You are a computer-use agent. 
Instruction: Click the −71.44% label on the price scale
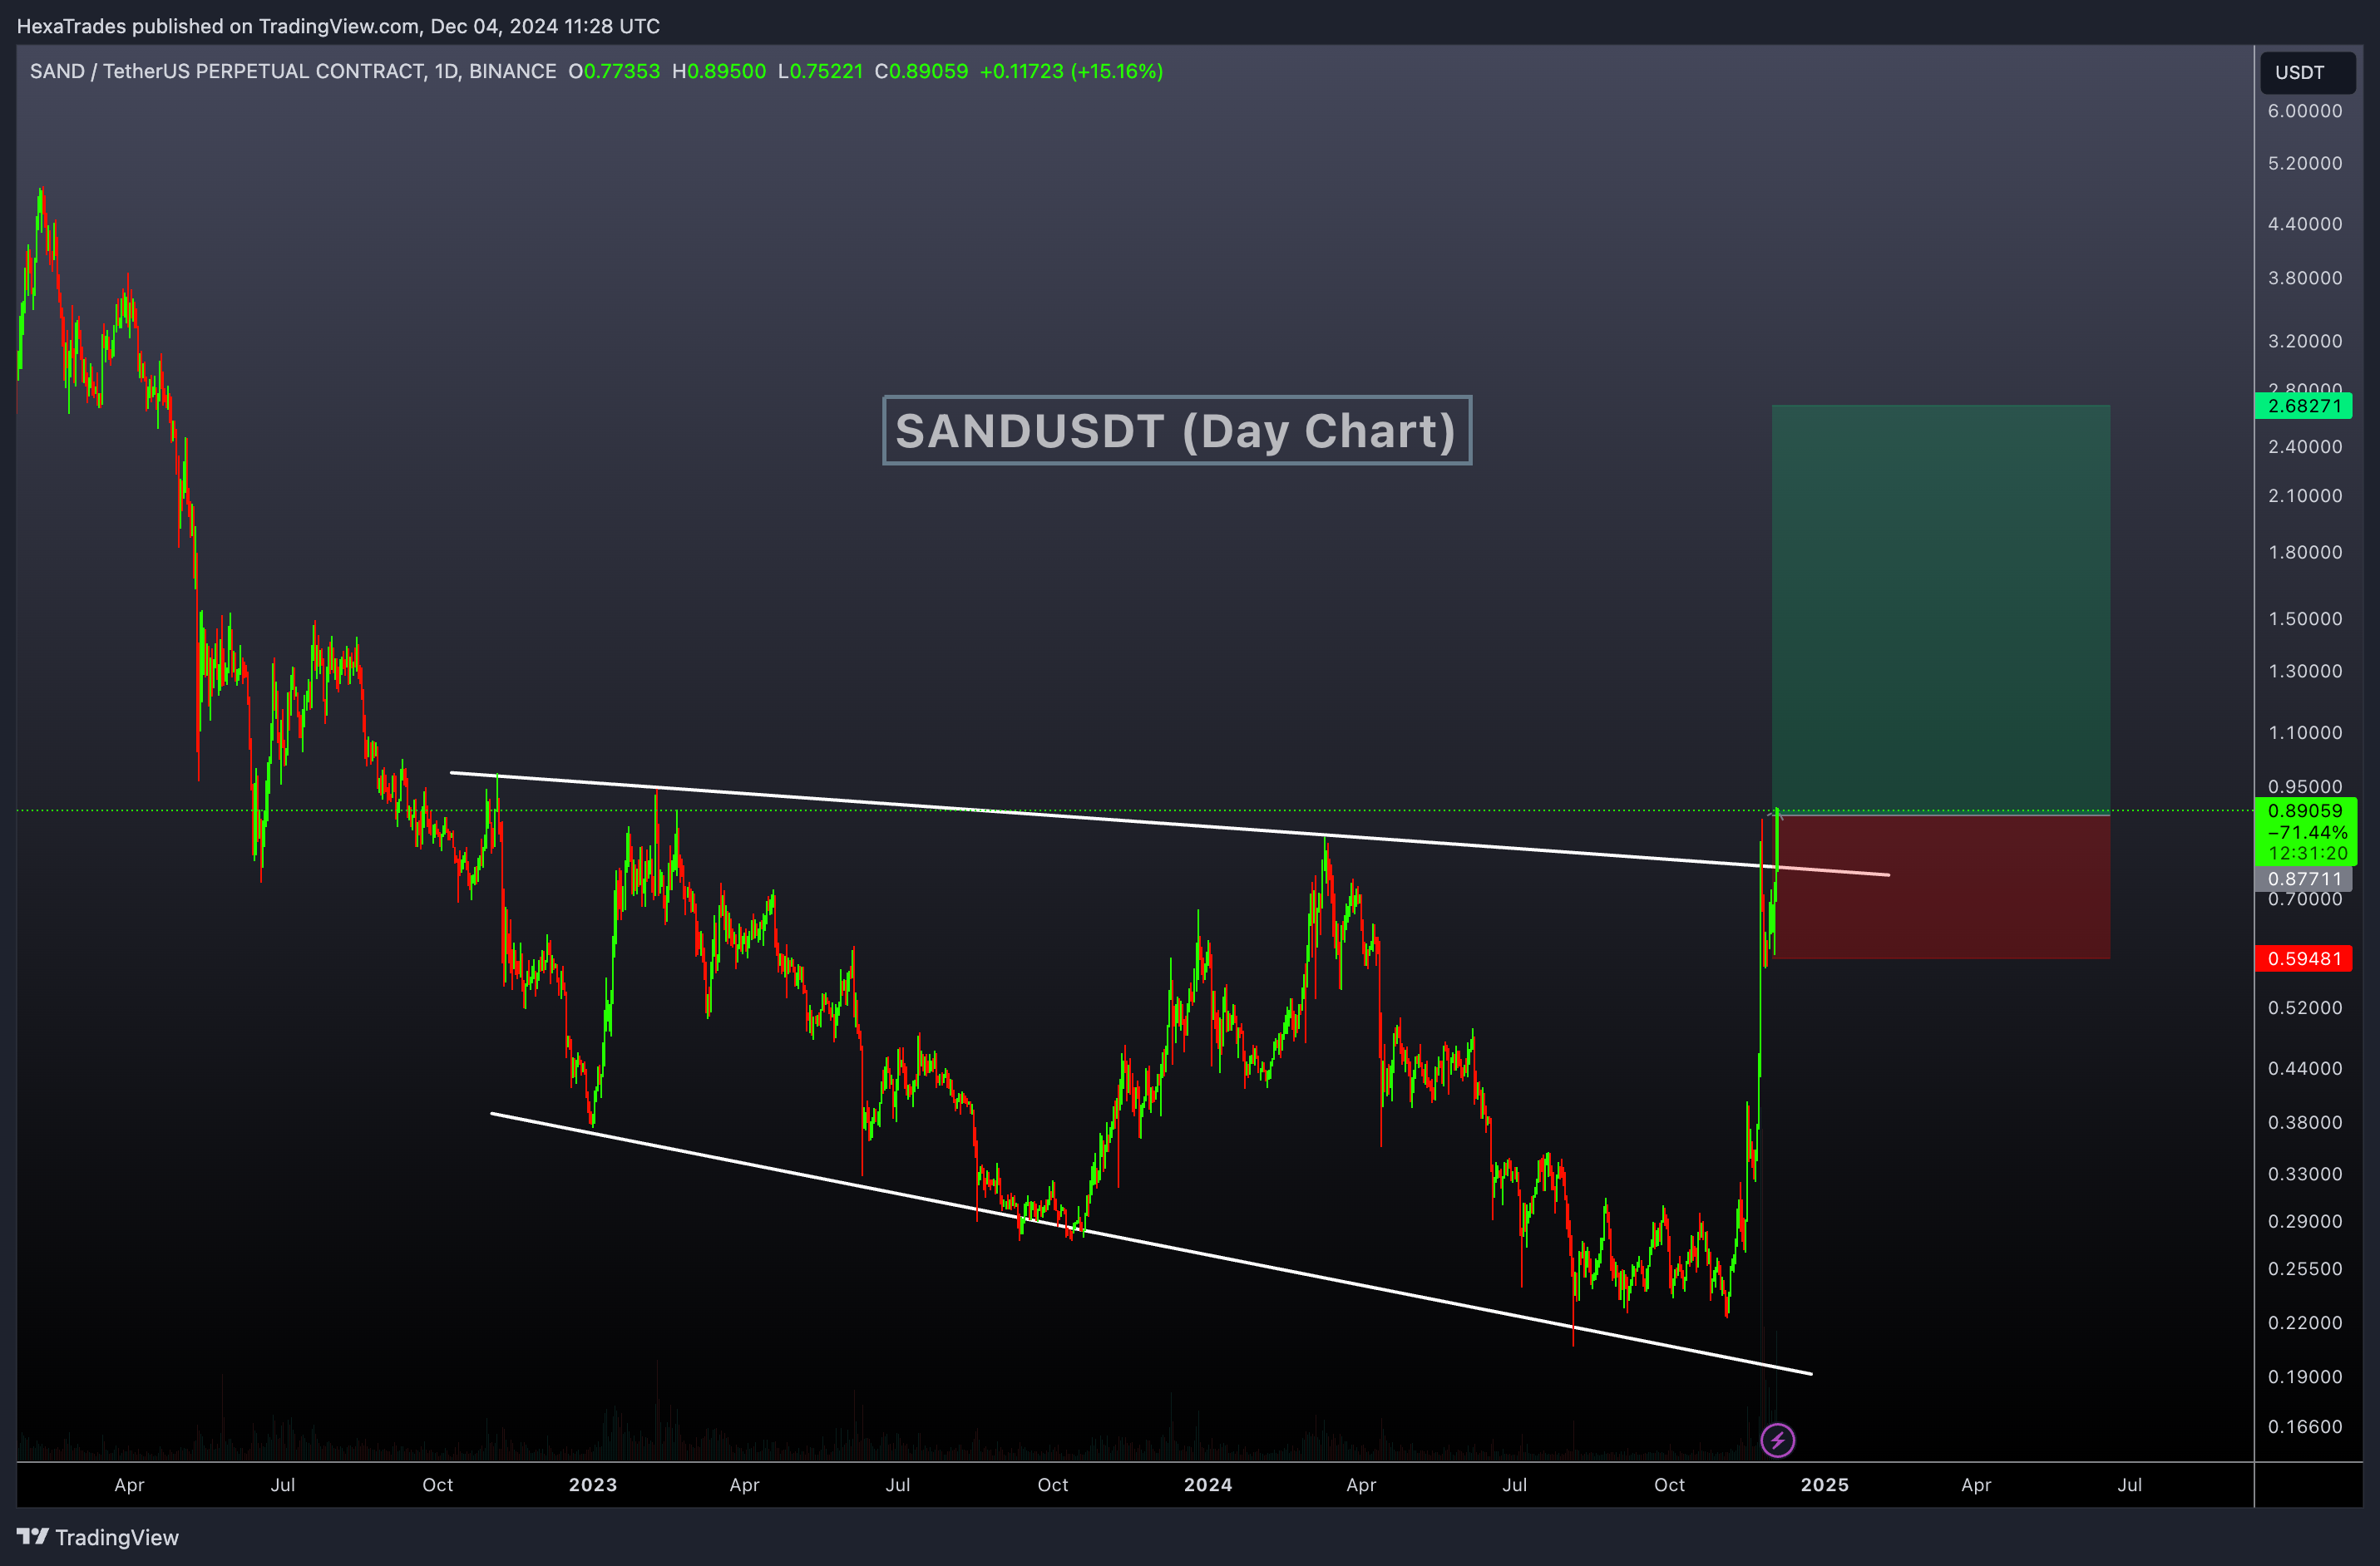(2307, 833)
